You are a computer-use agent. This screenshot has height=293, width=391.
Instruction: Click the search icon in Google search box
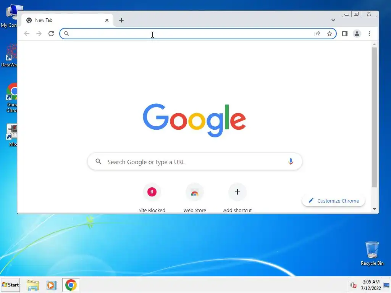[x=98, y=161]
